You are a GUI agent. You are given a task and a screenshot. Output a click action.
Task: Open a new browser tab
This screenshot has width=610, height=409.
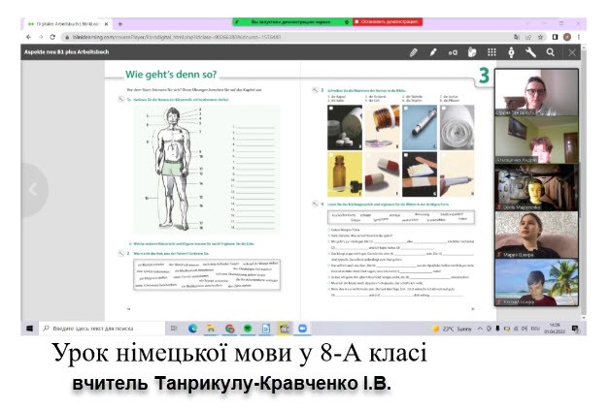pyautogui.click(x=119, y=22)
